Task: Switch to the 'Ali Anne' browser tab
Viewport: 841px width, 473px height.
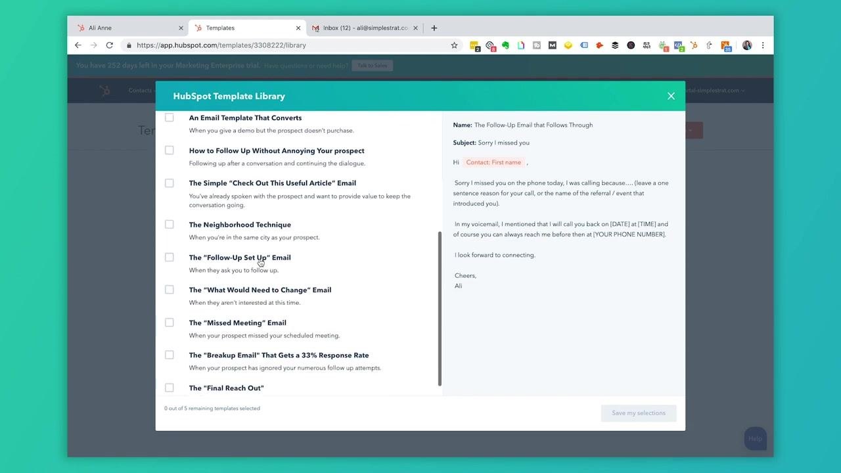Action: 129,28
